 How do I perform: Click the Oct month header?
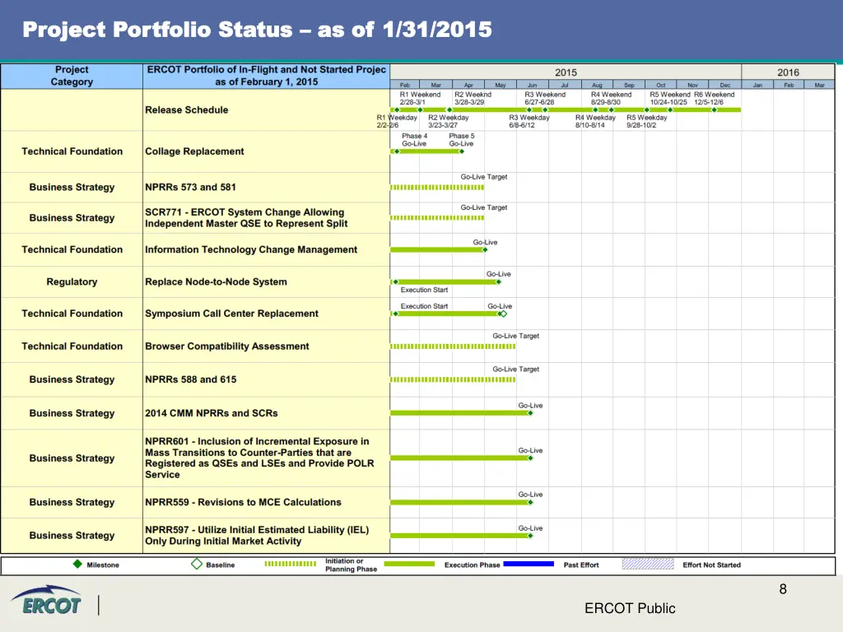pyautogui.click(x=661, y=85)
